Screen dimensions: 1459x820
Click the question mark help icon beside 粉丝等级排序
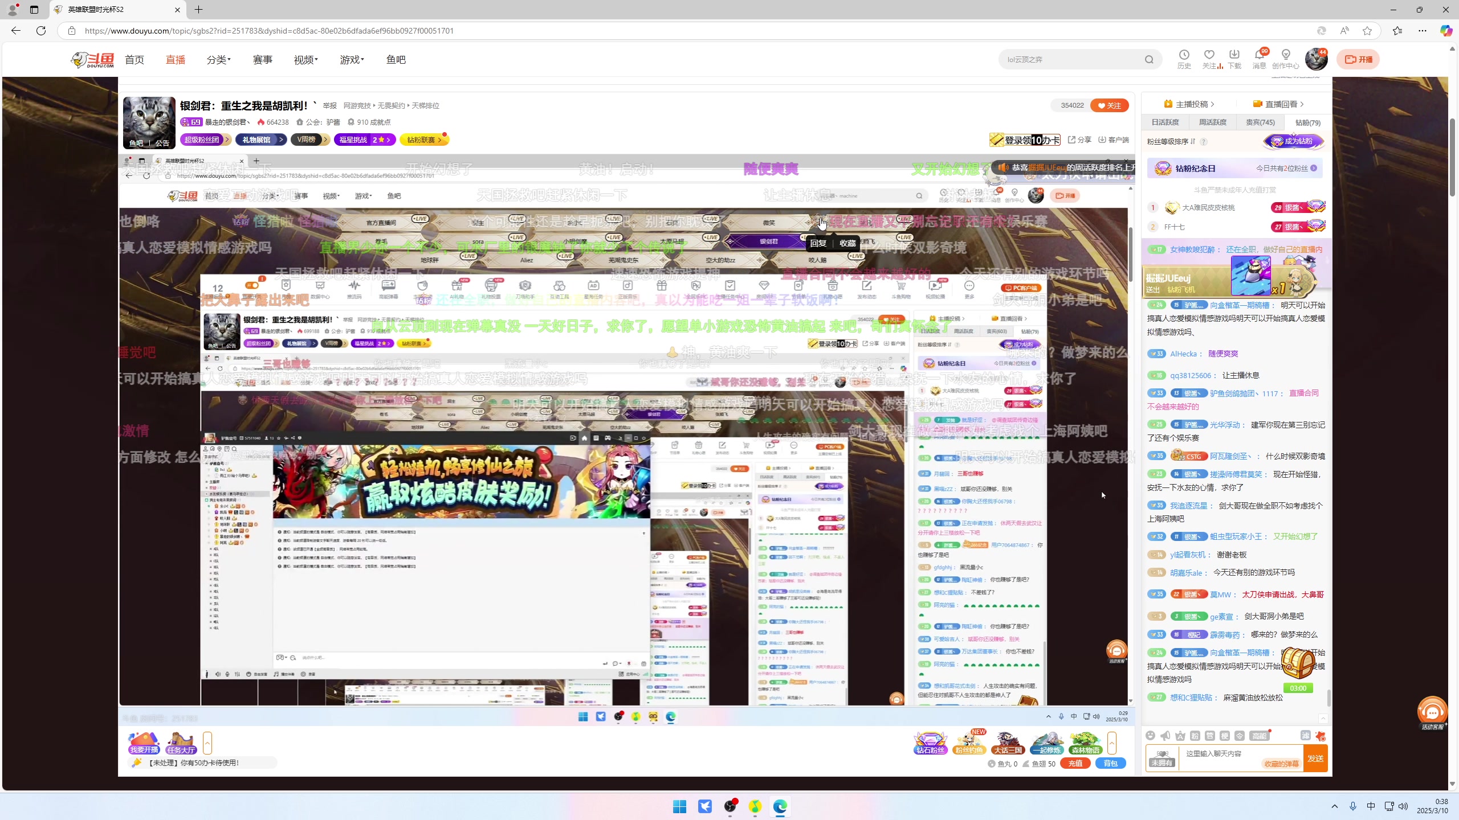[x=1204, y=141]
